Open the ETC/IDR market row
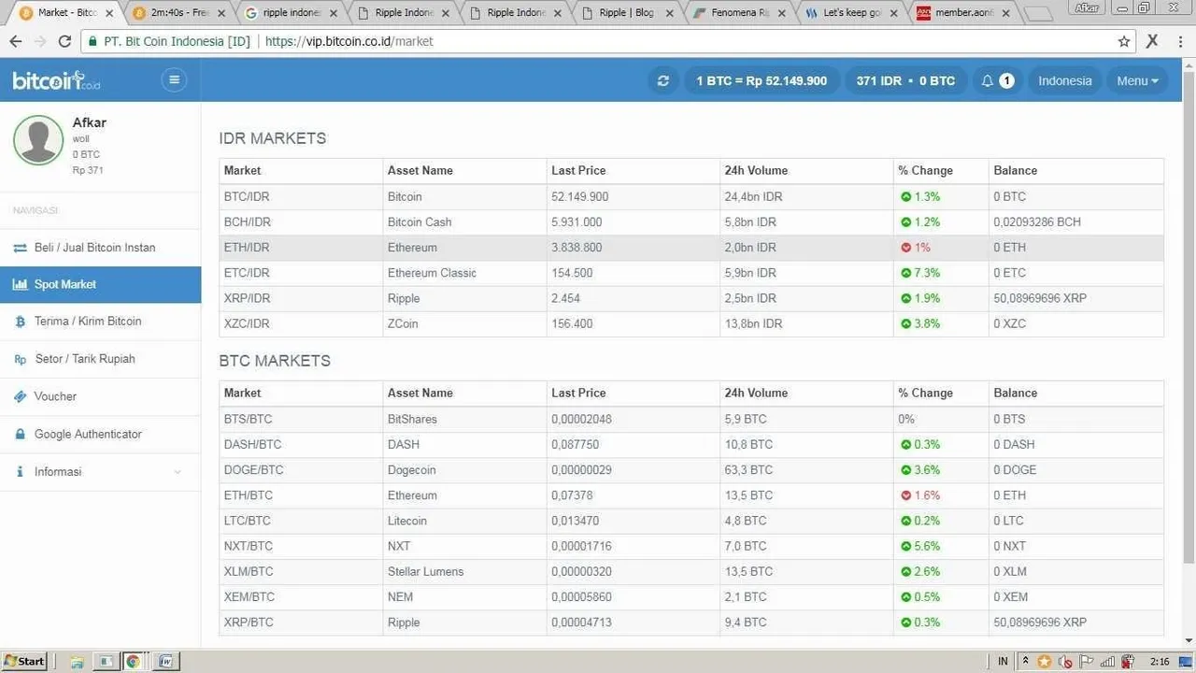The width and height of the screenshot is (1196, 673). point(691,273)
